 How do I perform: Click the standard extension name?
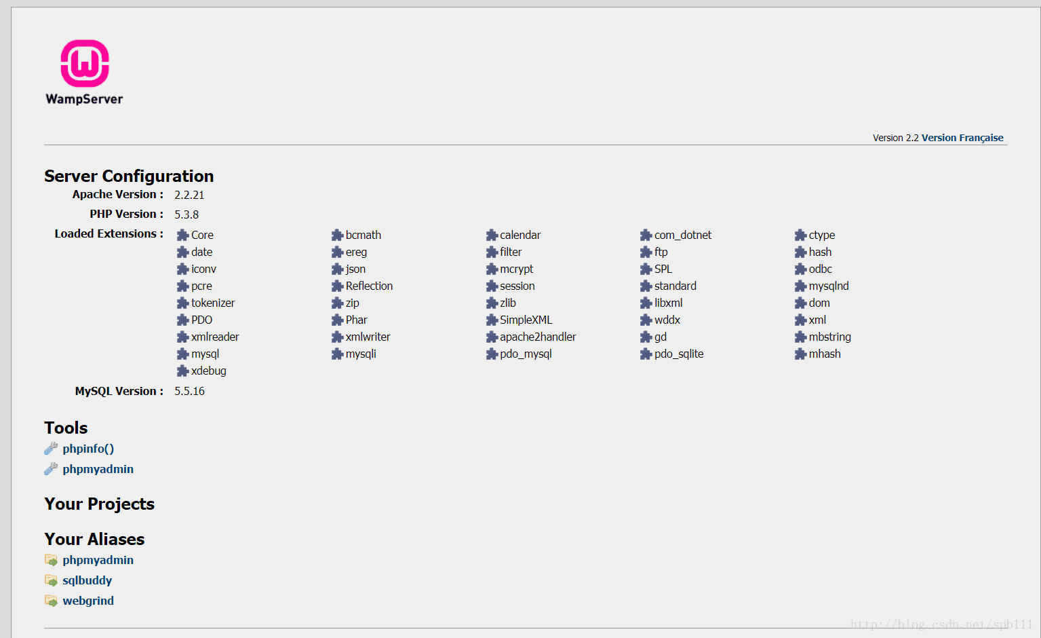pos(675,286)
